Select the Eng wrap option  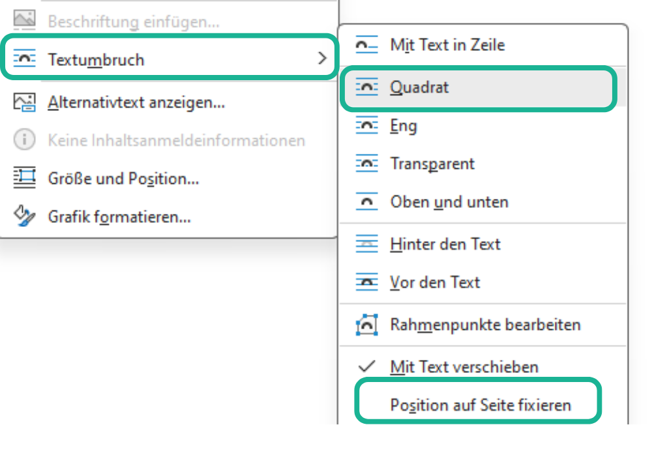(403, 125)
